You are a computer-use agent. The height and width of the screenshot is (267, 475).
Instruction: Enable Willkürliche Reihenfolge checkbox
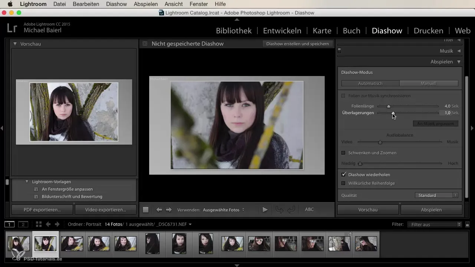coord(343,183)
